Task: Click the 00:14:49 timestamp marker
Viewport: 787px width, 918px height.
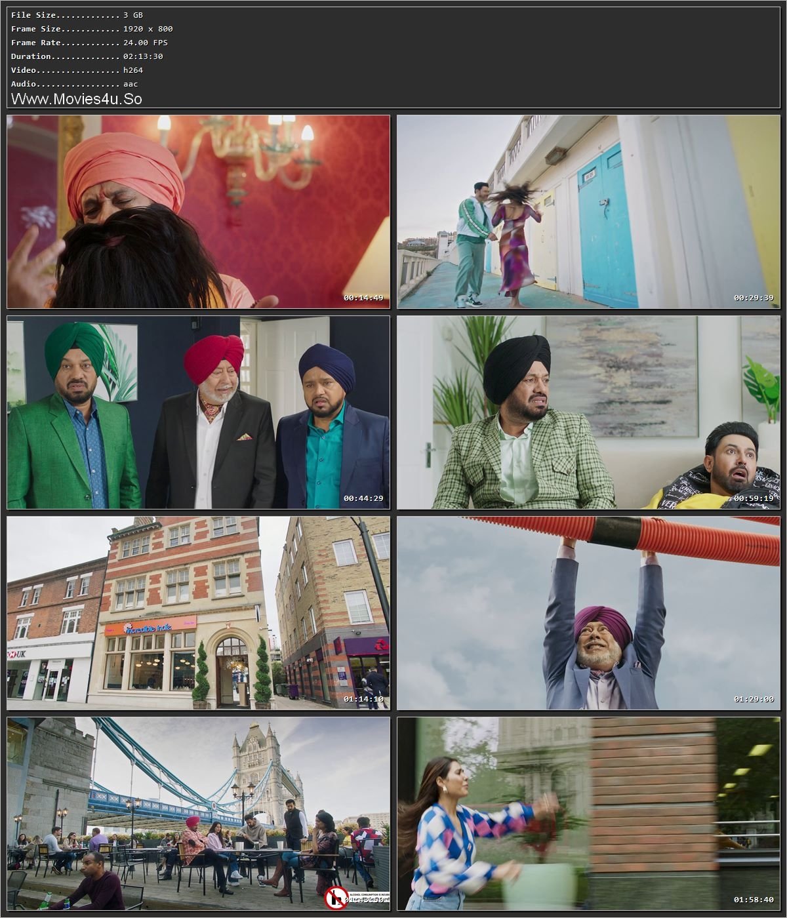Action: tap(361, 296)
